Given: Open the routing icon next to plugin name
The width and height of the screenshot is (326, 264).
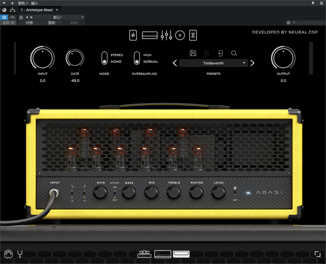Looking at the screenshot, I should pyautogui.click(x=13, y=10).
